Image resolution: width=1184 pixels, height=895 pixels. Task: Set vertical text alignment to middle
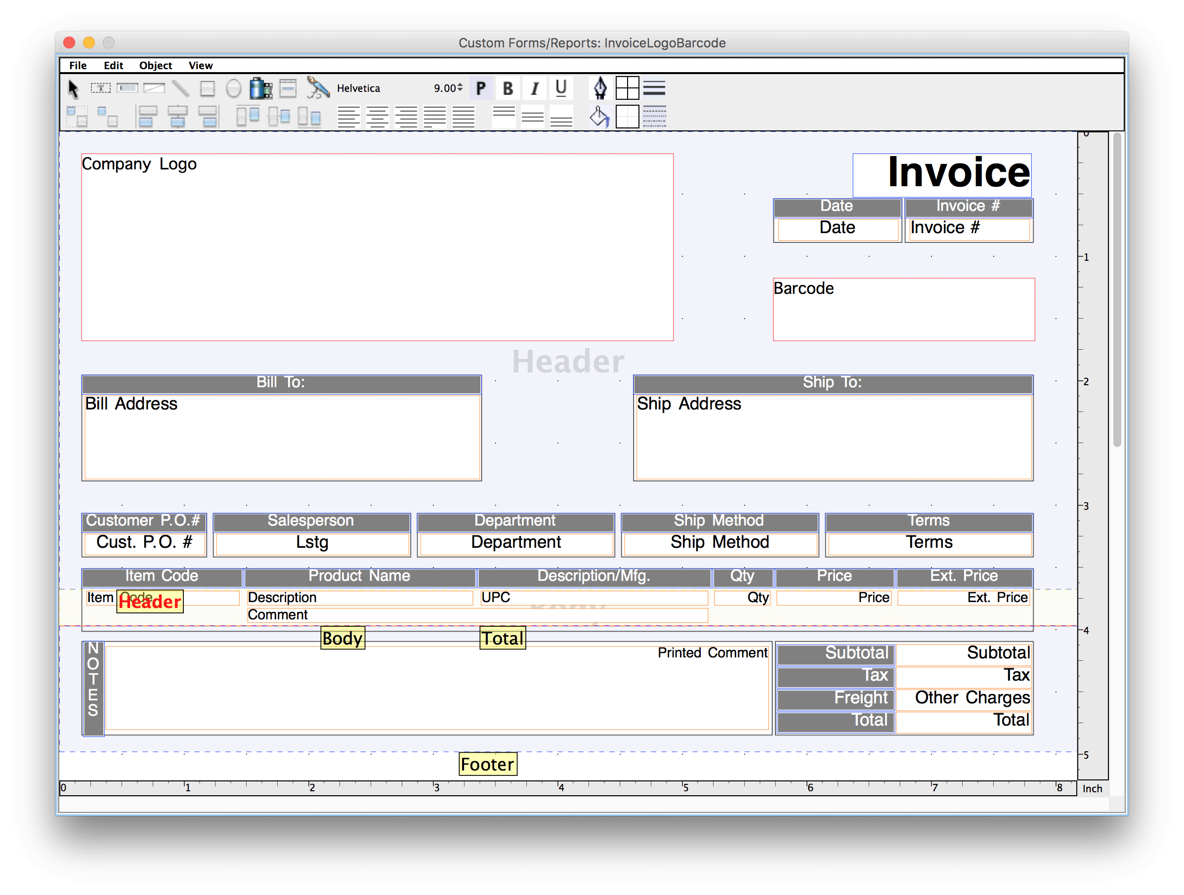(x=533, y=117)
